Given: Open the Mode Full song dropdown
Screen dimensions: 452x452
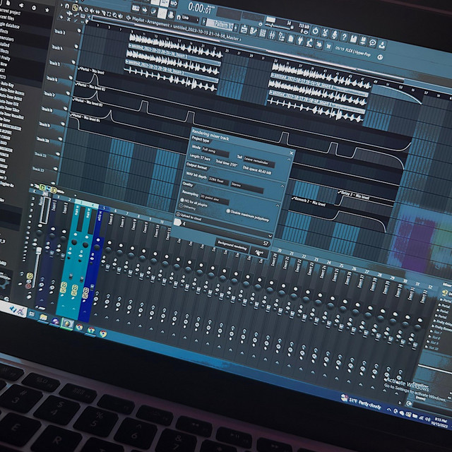Looking at the screenshot, I should point(215,151).
